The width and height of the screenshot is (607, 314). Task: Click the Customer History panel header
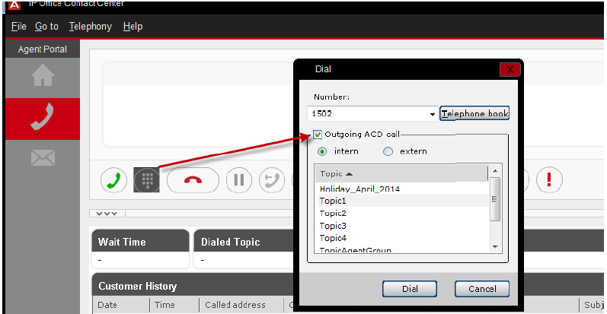pos(193,286)
